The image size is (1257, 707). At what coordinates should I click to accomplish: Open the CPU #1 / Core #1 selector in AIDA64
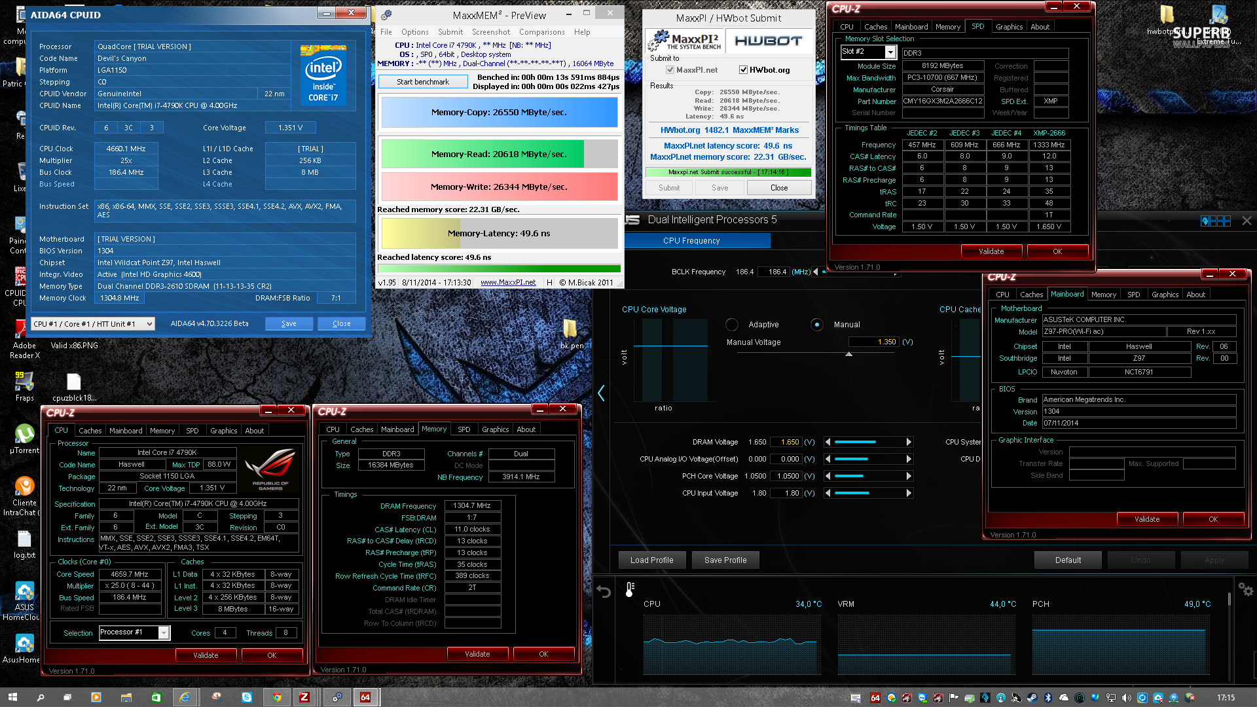(x=93, y=323)
